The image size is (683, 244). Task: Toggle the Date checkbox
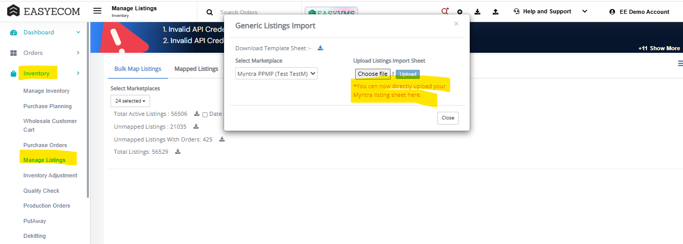(205, 114)
